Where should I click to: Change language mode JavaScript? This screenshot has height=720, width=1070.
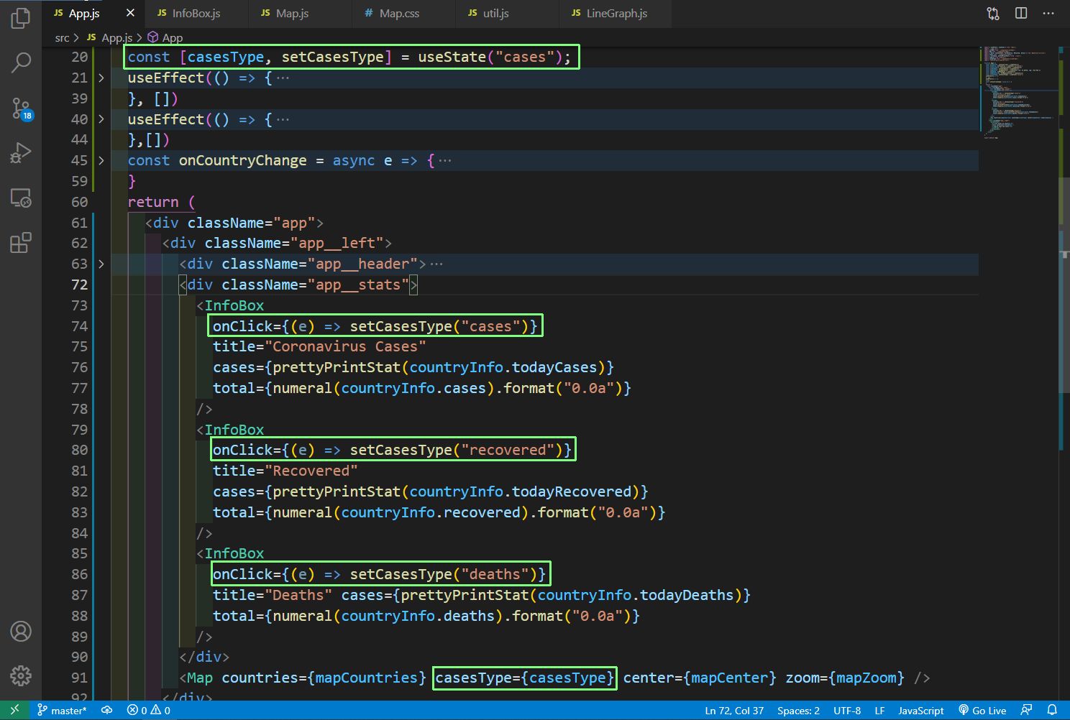920,710
